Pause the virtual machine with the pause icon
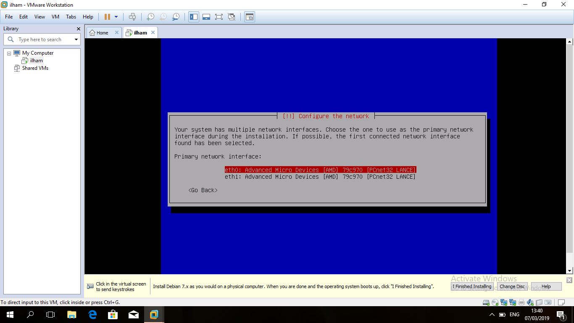 coord(107,17)
